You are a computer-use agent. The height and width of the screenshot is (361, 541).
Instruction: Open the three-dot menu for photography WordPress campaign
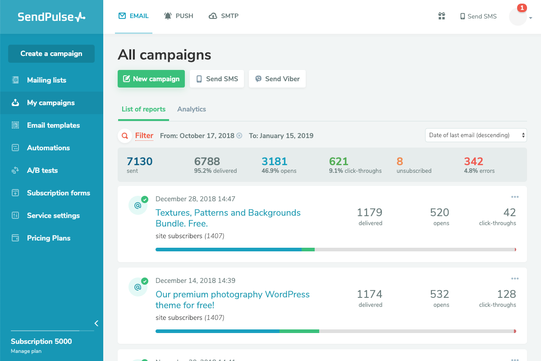[515, 278]
